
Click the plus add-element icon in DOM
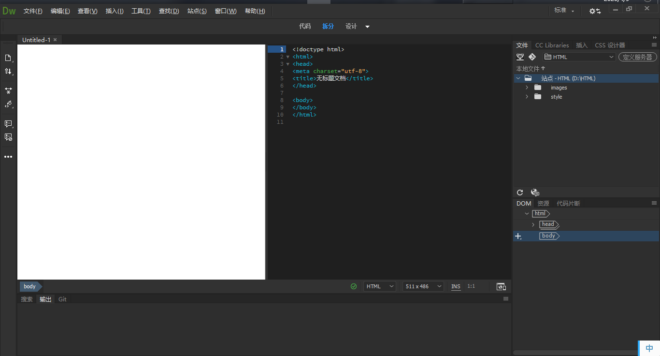(x=518, y=236)
